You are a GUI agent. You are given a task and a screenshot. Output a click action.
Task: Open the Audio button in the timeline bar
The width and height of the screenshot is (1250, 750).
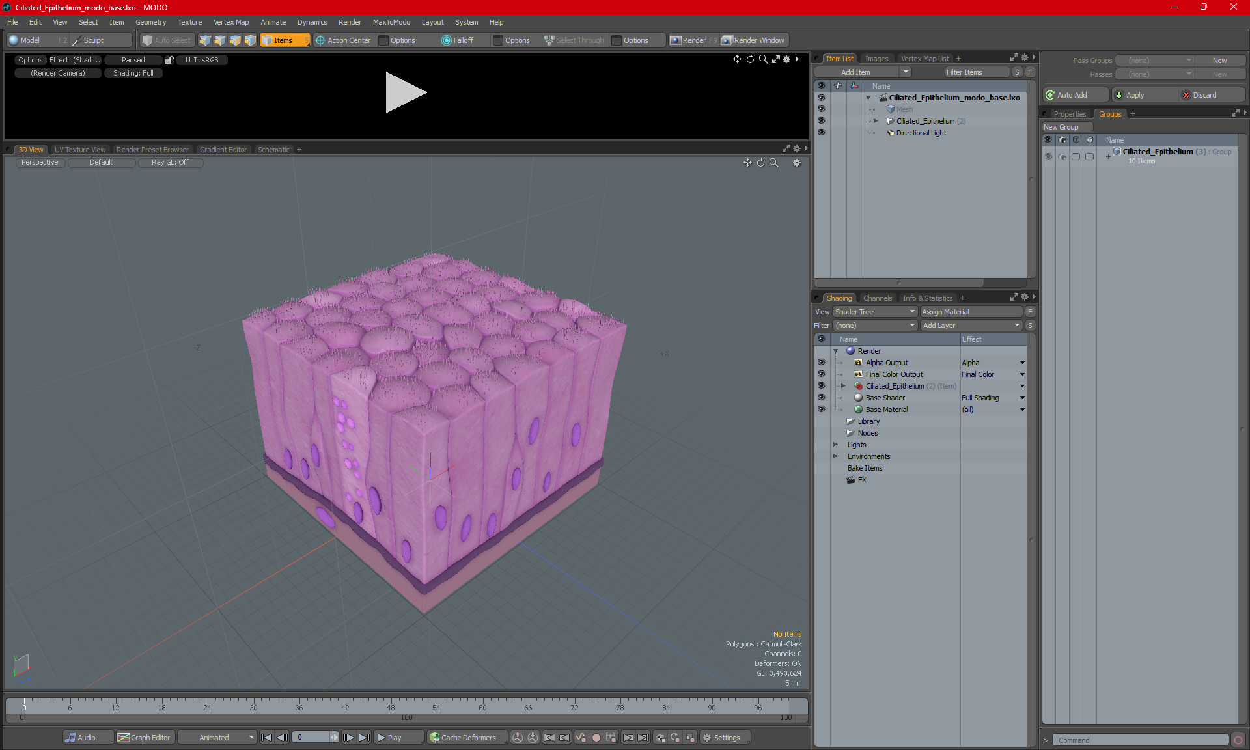[x=89, y=738]
